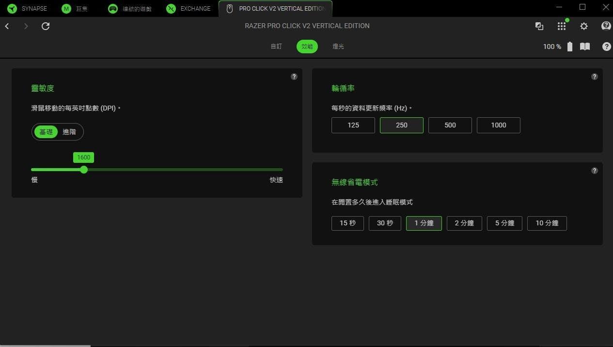Choose 1 分鐘 sleep timeout
The image size is (613, 347).
[424, 223]
